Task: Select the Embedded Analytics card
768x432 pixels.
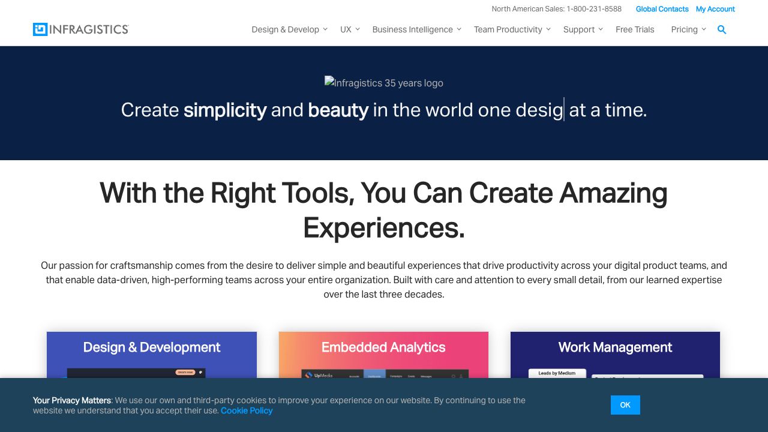Action: [x=383, y=354]
